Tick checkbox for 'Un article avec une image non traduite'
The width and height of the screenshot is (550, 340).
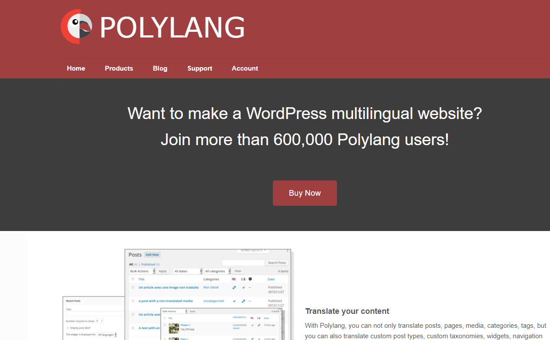(133, 287)
